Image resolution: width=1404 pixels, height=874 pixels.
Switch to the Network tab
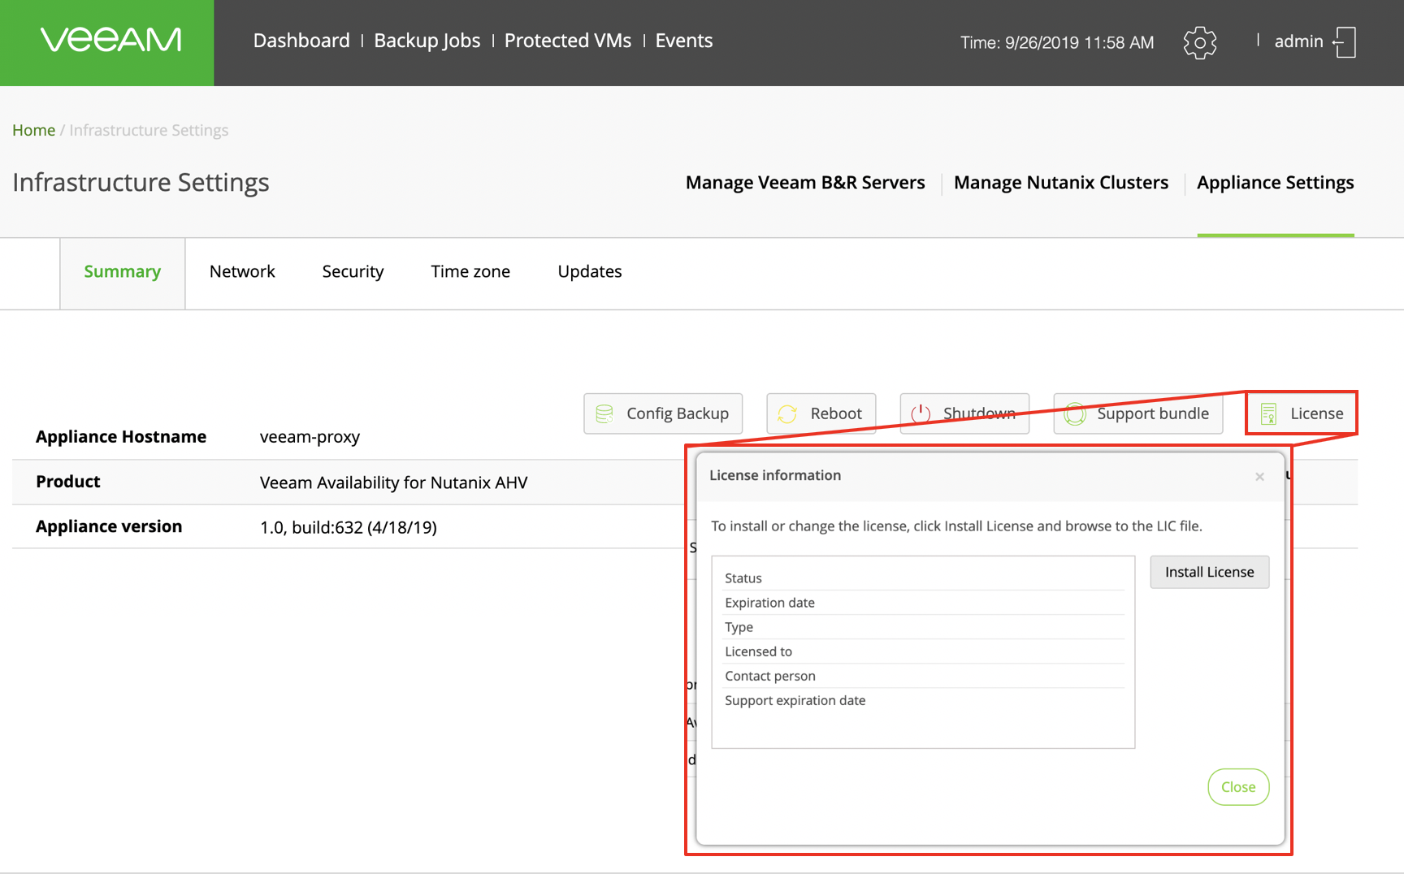coord(242,272)
